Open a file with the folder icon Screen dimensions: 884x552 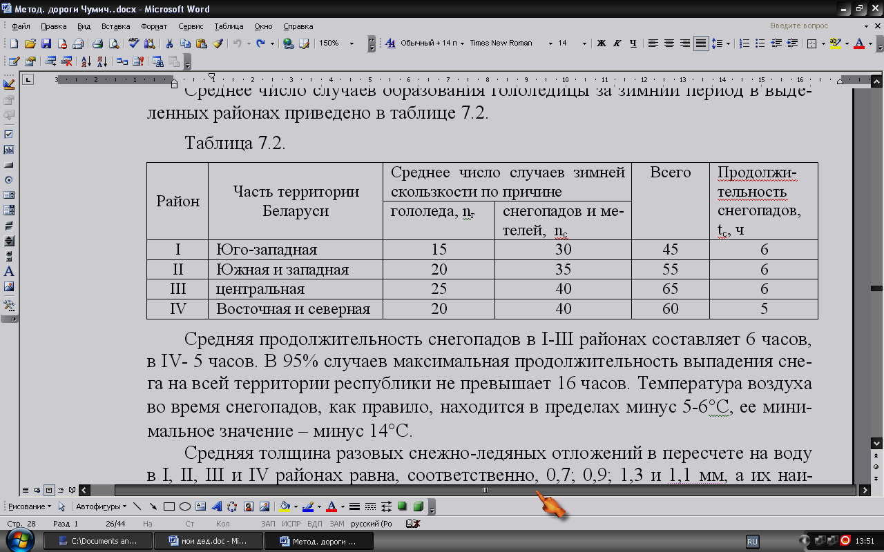[30, 43]
